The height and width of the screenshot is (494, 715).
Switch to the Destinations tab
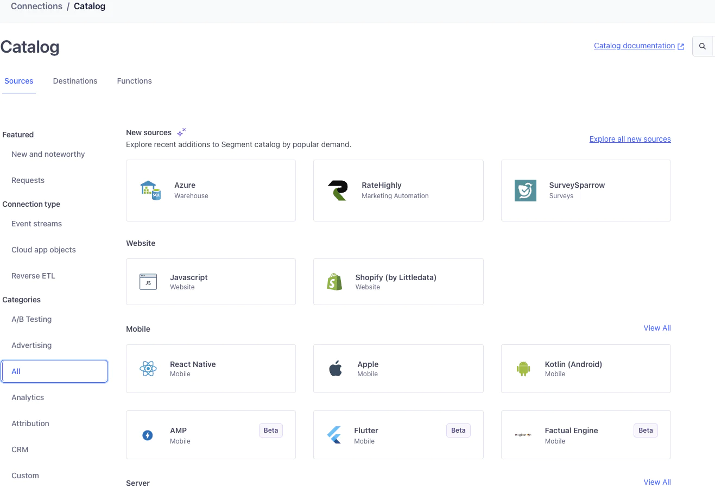click(x=75, y=81)
